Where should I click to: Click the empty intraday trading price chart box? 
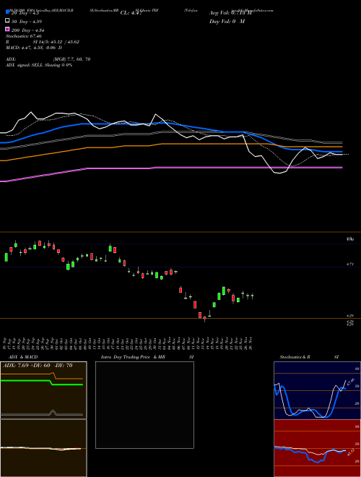coord(144,405)
